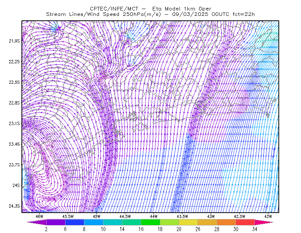Click the light blue 8–10 m/s color band

pos(94,222)
